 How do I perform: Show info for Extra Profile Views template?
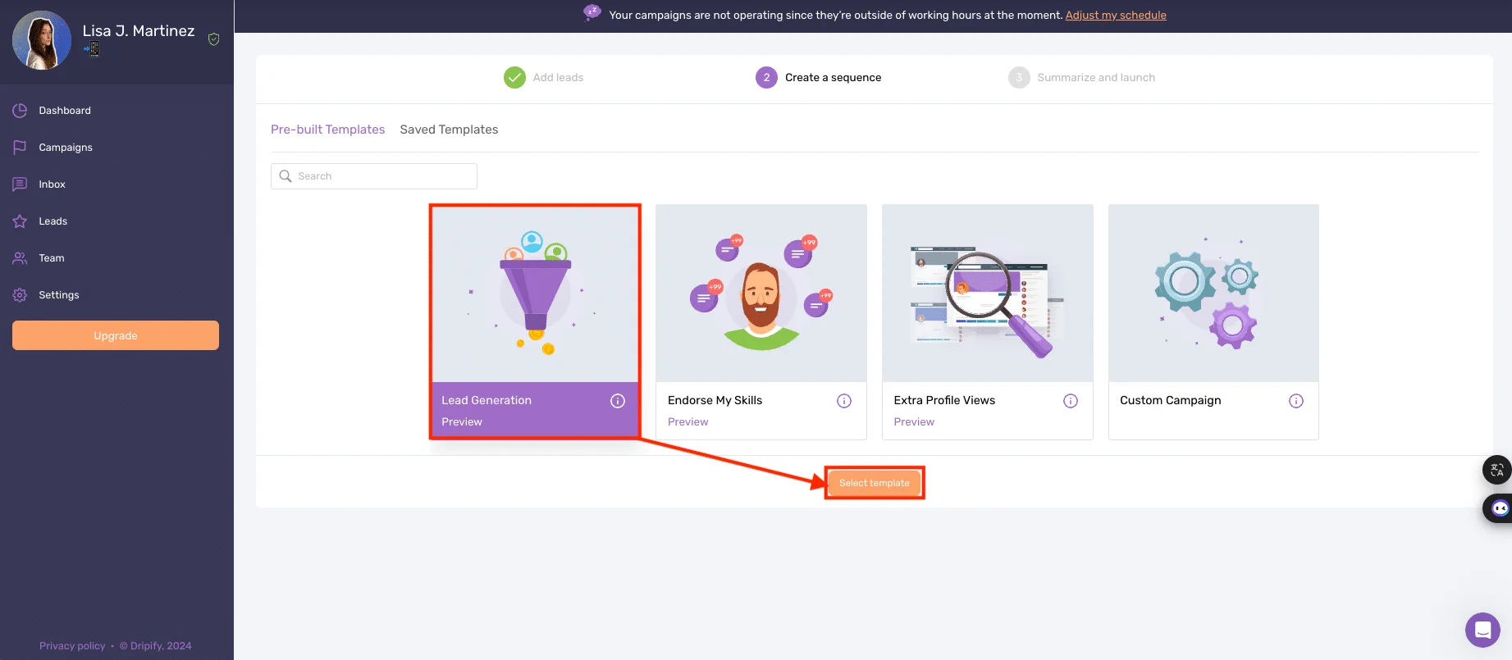[x=1071, y=401]
